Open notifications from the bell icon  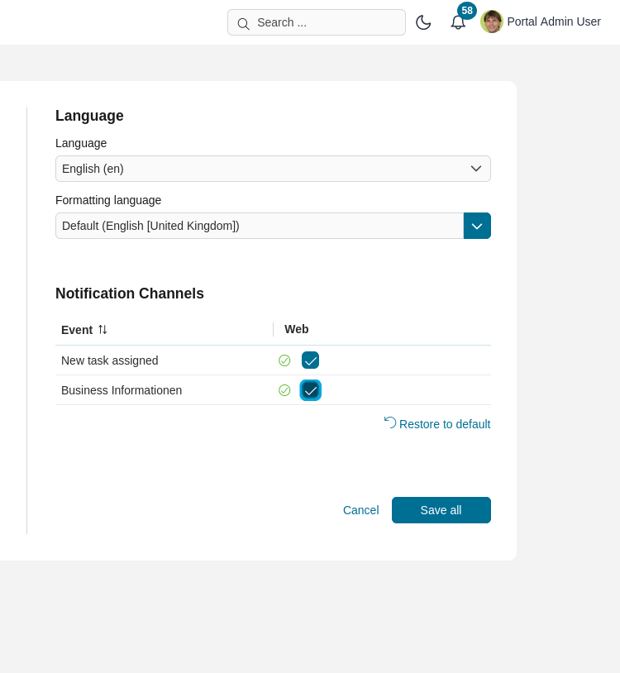pos(458,23)
